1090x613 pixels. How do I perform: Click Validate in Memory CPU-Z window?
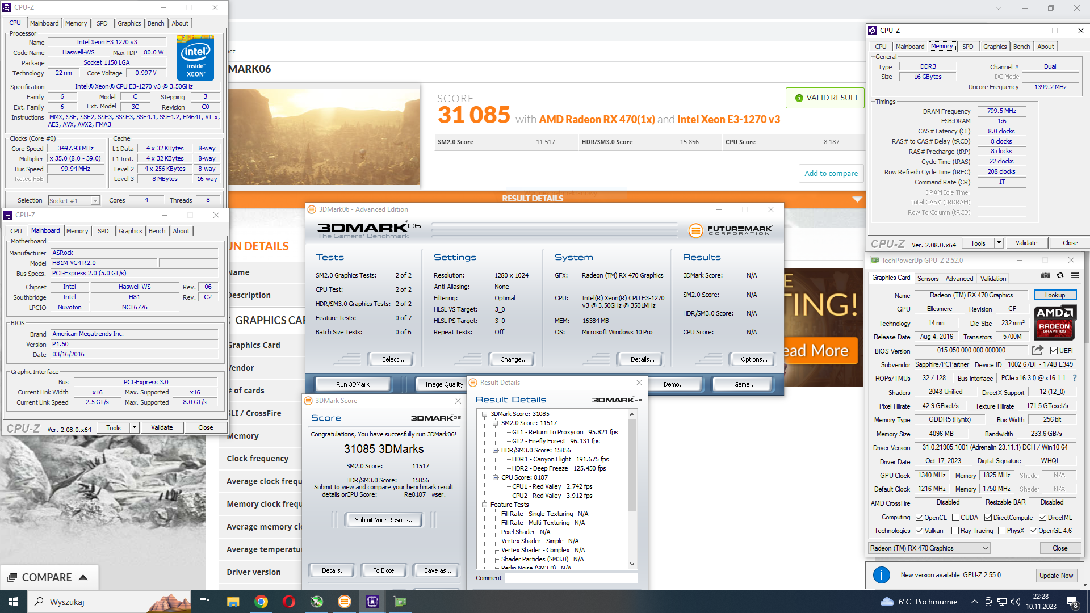tap(1026, 243)
